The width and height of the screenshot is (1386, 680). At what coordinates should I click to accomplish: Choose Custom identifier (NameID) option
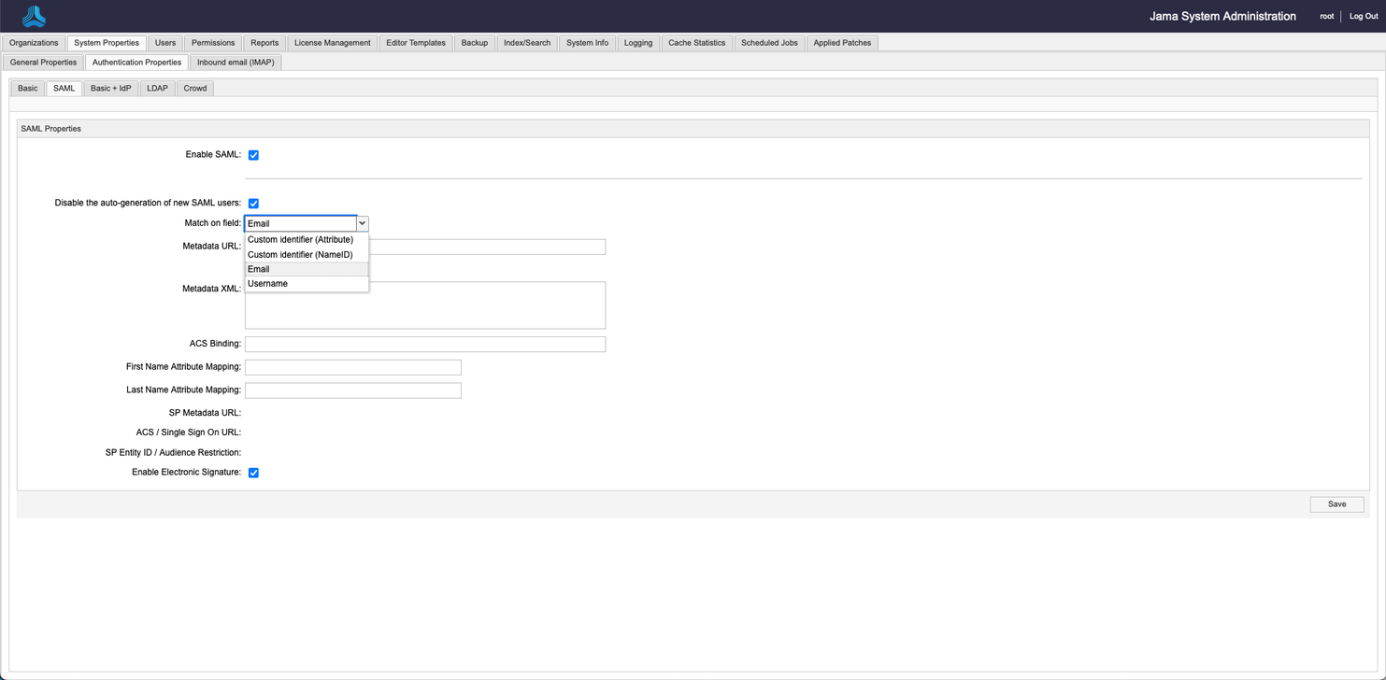pos(307,255)
